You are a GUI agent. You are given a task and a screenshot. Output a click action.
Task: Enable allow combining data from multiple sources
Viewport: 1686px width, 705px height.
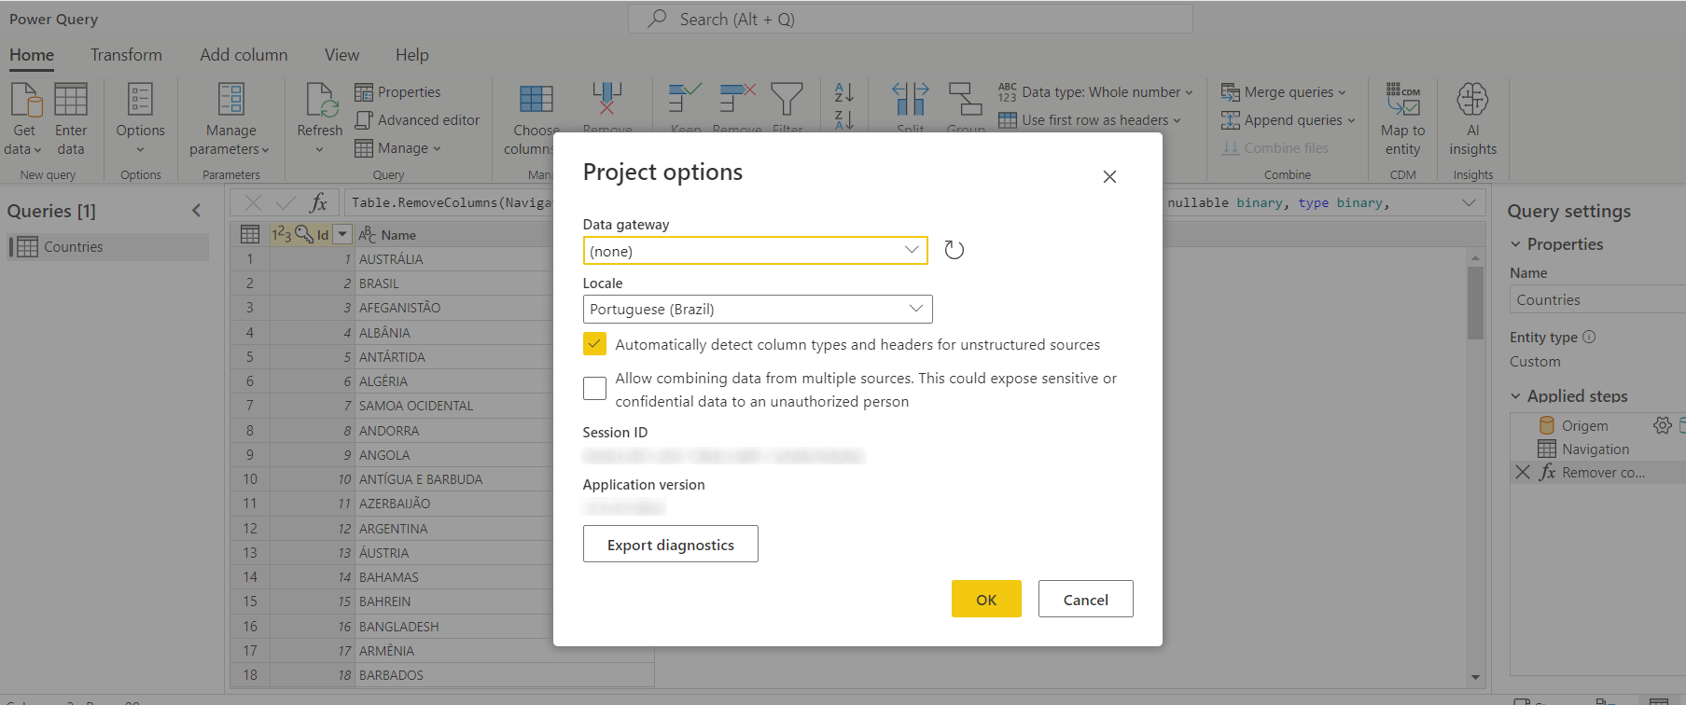[x=594, y=388]
